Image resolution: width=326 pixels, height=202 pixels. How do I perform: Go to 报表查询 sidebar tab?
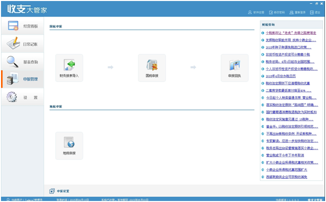(22, 61)
